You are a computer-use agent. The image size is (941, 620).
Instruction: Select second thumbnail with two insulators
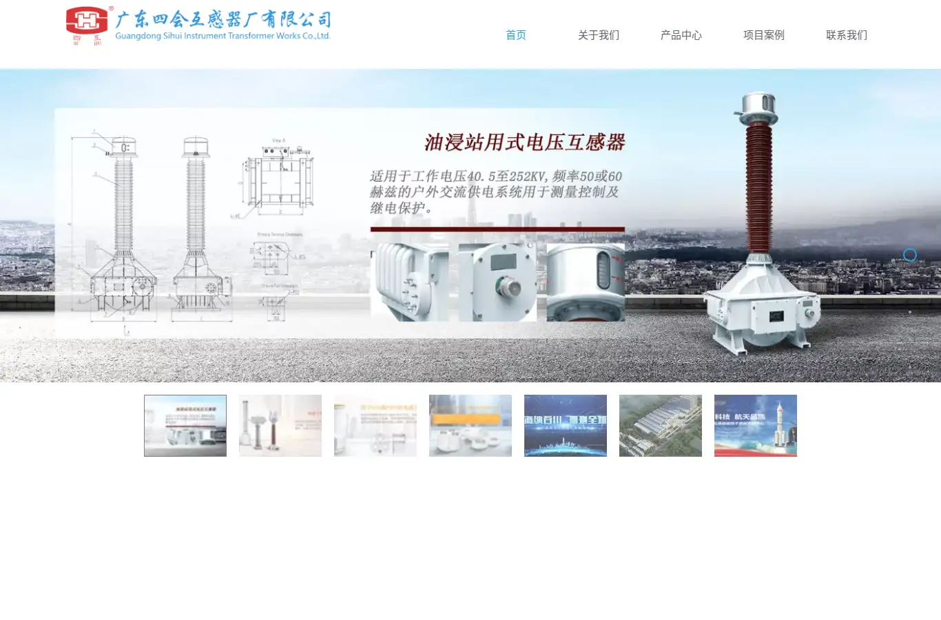pyautogui.click(x=280, y=426)
